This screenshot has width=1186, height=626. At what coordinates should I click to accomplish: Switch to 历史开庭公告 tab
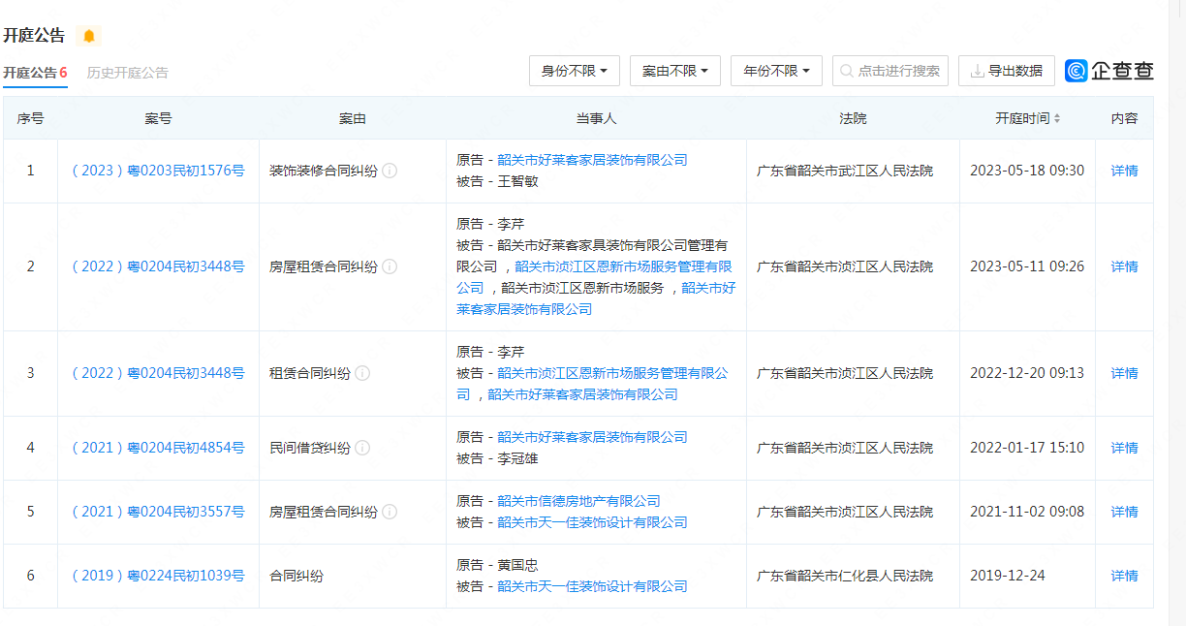click(127, 73)
